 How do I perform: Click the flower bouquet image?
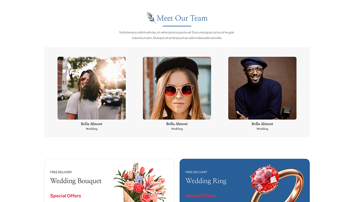[x=141, y=182]
